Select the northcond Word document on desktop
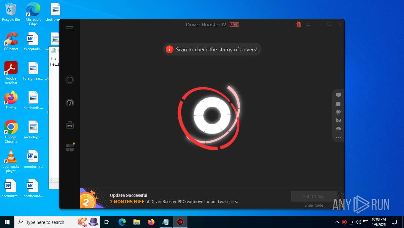 tap(33, 189)
